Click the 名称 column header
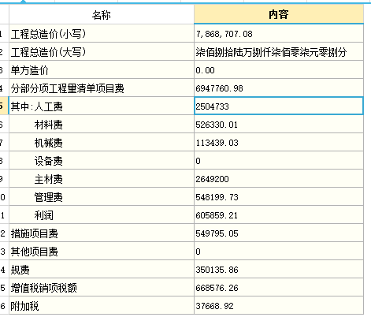 point(102,14)
